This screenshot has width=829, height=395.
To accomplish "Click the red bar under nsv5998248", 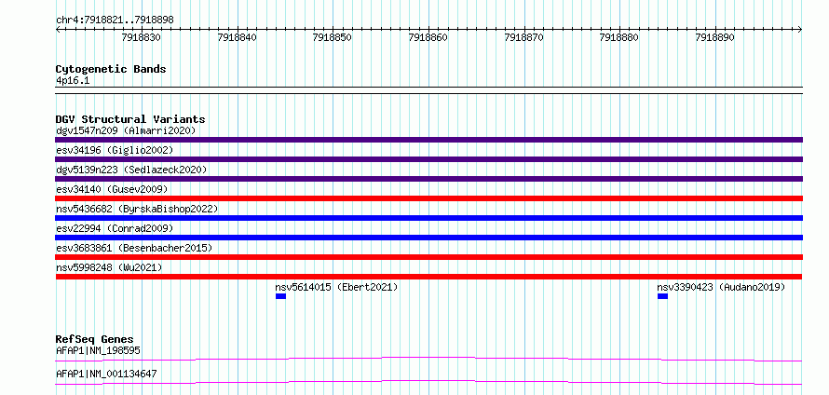I will pos(428,277).
